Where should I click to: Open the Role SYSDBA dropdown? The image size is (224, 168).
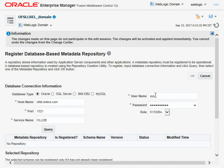167,112
